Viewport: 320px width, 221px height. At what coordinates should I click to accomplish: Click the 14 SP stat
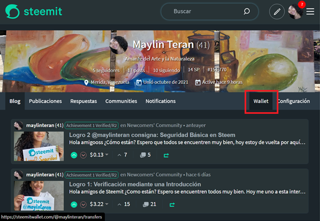194,69
